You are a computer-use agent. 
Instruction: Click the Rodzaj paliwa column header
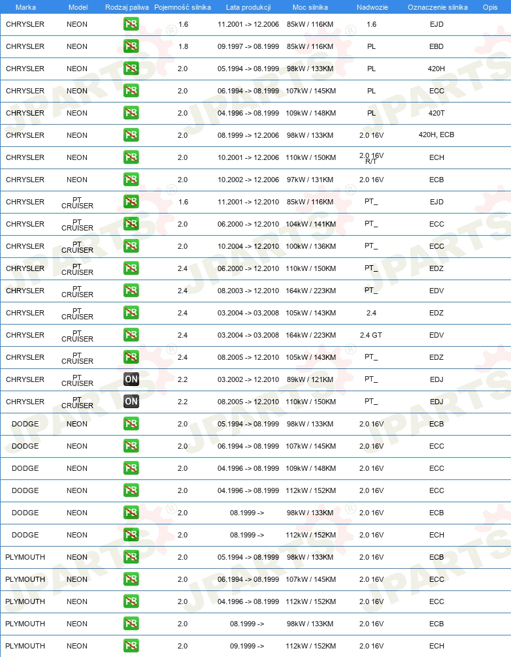[127, 7]
